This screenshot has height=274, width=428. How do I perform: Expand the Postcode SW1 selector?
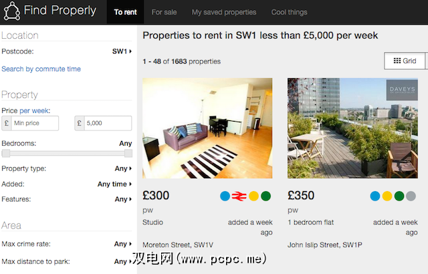tap(122, 51)
